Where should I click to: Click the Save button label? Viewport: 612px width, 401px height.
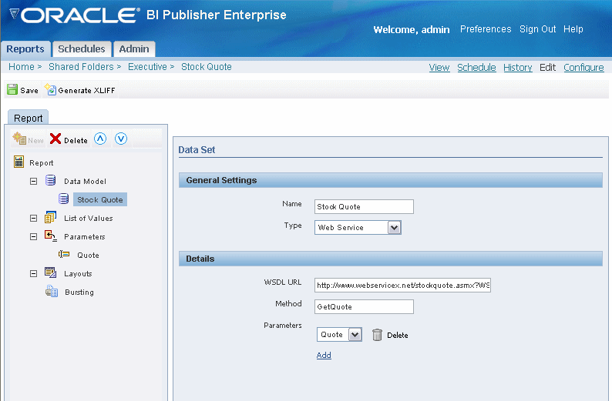29,90
